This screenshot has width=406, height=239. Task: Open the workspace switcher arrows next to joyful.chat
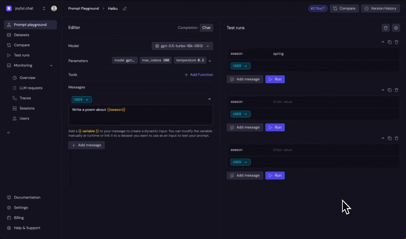click(44, 8)
